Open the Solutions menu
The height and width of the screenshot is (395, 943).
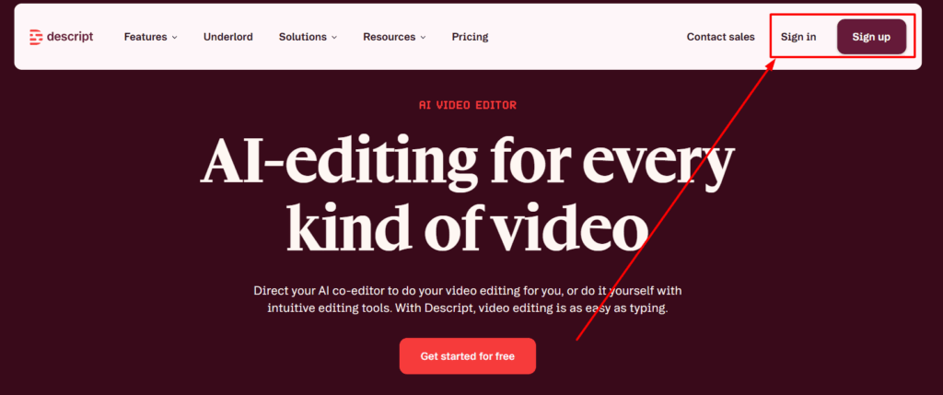(303, 37)
